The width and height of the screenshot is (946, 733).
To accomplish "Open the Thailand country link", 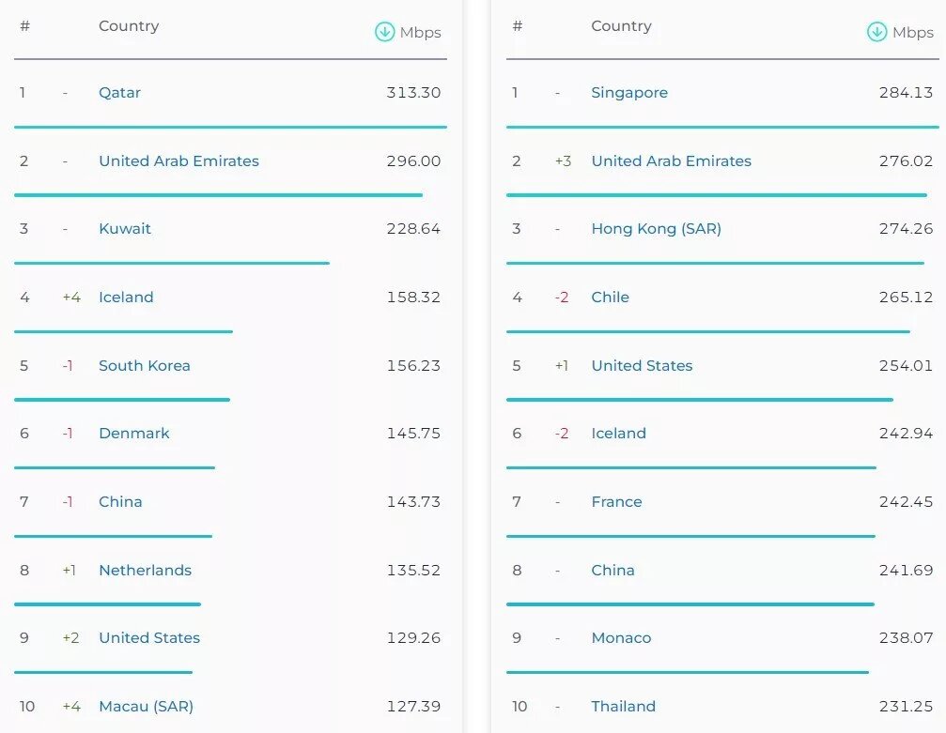I will click(623, 707).
